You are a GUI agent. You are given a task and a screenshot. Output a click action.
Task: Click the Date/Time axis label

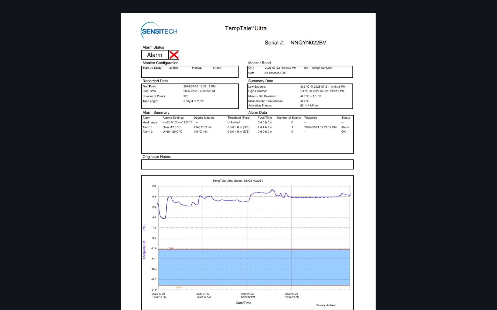click(x=243, y=303)
